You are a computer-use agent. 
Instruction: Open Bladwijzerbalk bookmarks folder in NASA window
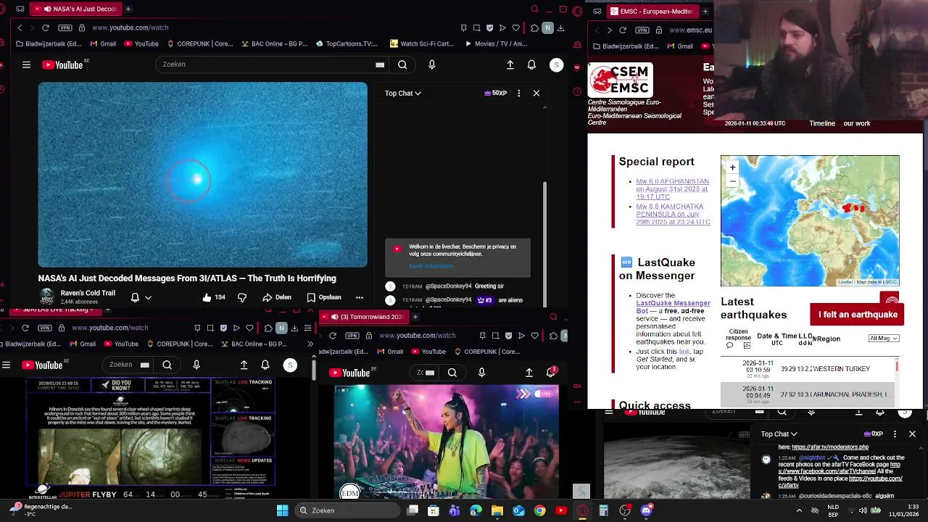pyautogui.click(x=47, y=43)
